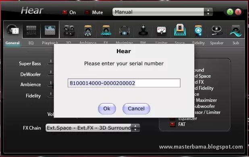The width and height of the screenshot is (249, 157).
Task: Open the FX Chain dropdown
Action: [93, 128]
